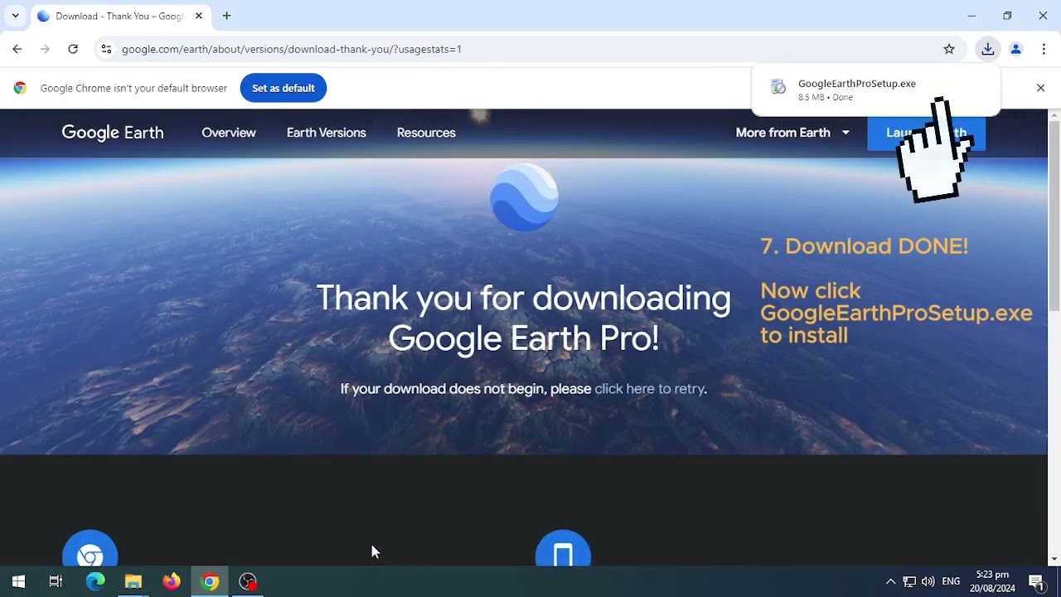Open the Earth Versions menu item
The width and height of the screenshot is (1061, 597).
pyautogui.click(x=327, y=133)
